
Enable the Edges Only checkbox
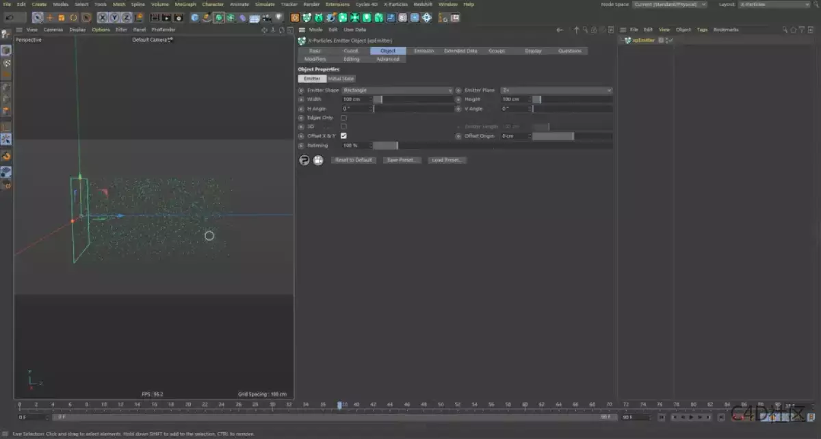[343, 118]
